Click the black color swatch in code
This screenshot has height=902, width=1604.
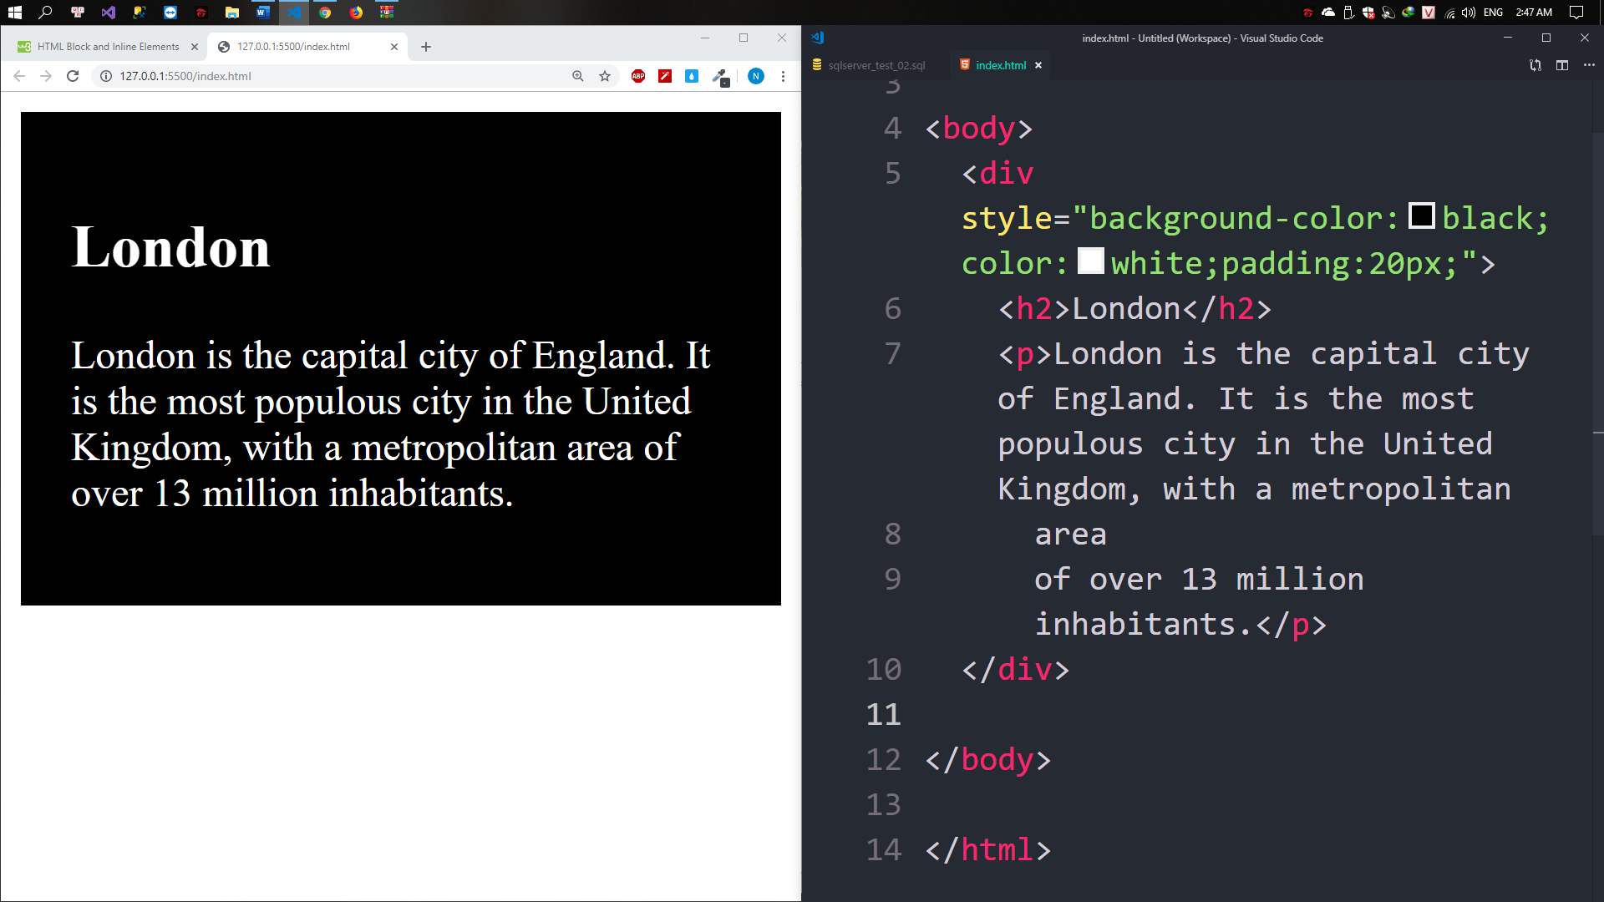pyautogui.click(x=1421, y=216)
